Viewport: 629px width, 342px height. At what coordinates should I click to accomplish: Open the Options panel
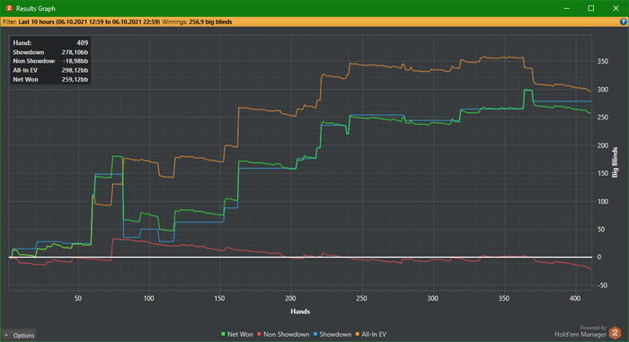[19, 335]
